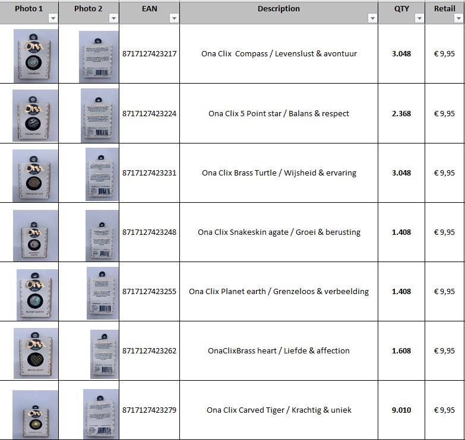The width and height of the screenshot is (465, 440).
Task: Select the Planet earth back photo
Action: click(x=103, y=293)
